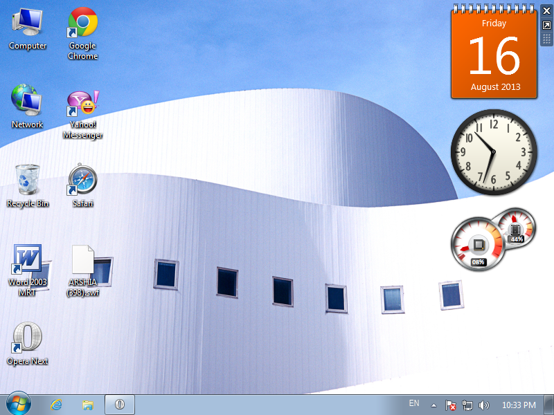Click the CPU meter 08% gauge
554x415 pixels.
click(478, 245)
